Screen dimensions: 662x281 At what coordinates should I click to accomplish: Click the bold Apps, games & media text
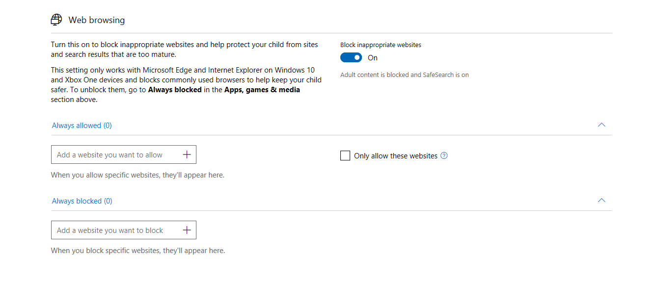pos(262,90)
